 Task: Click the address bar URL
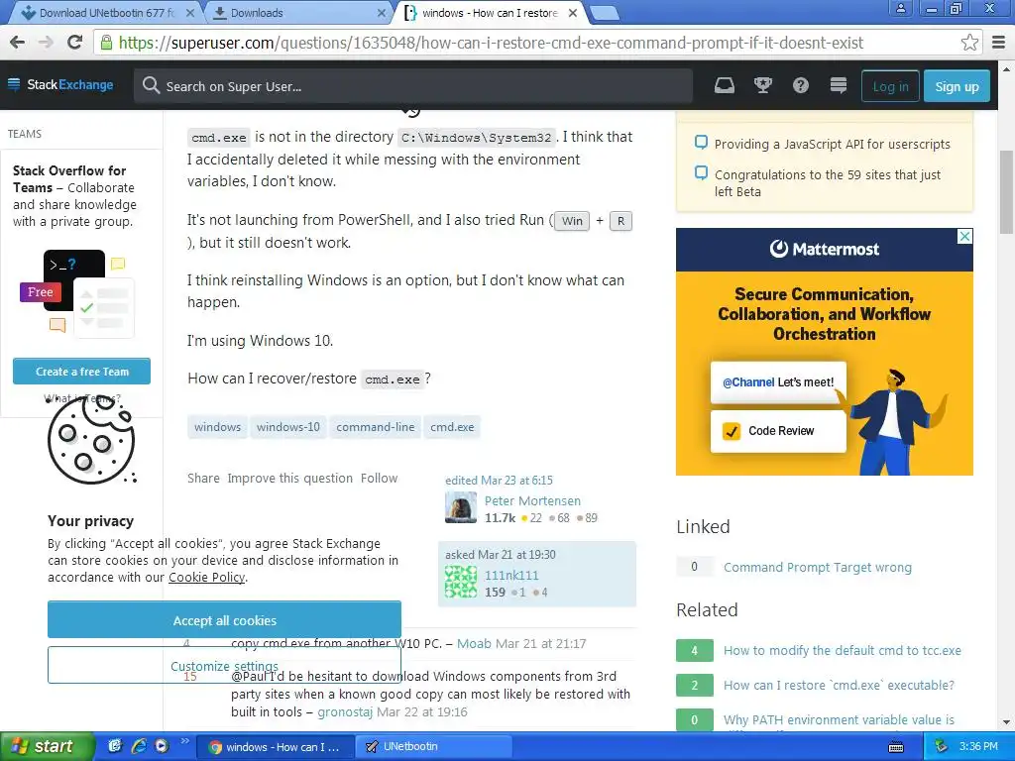pyautogui.click(x=491, y=43)
